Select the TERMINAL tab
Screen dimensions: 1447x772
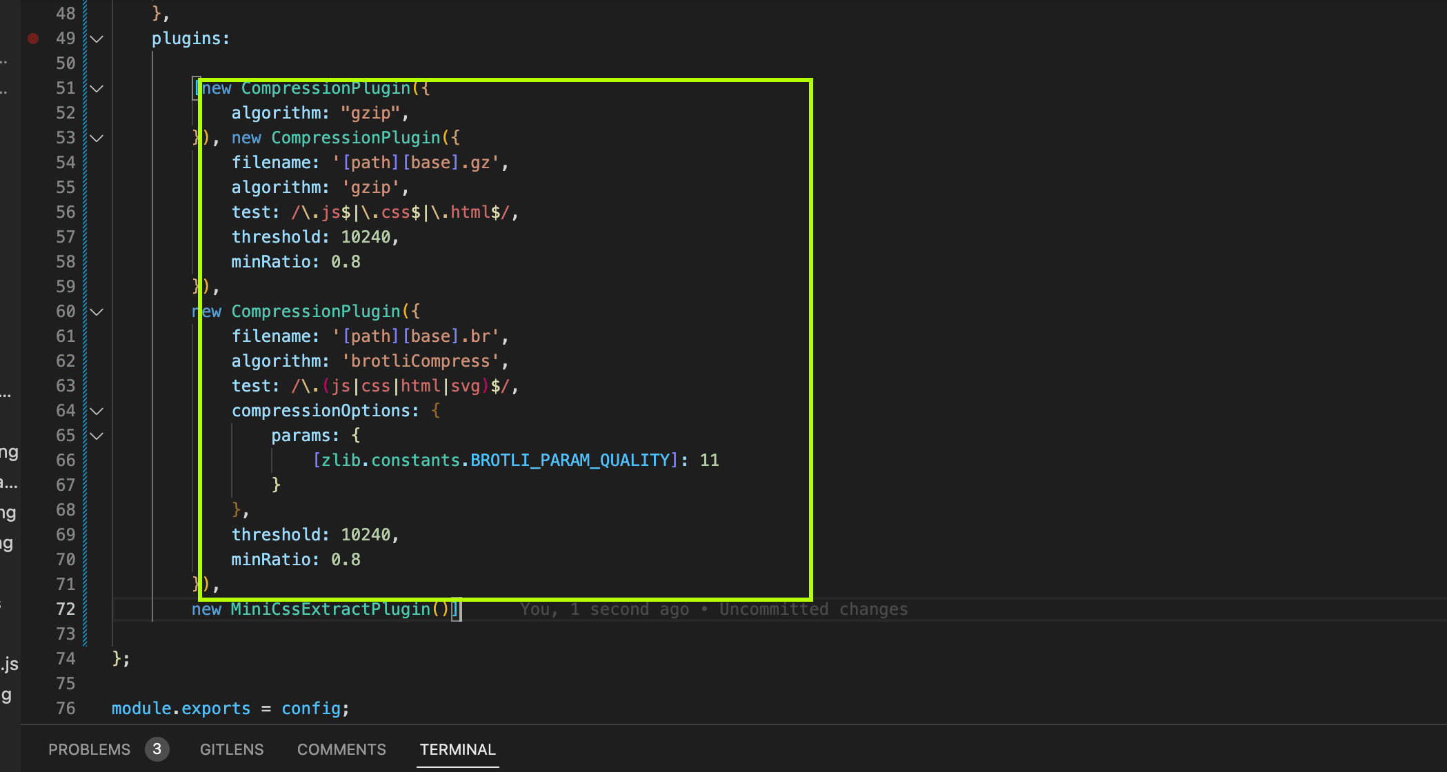pyautogui.click(x=457, y=749)
